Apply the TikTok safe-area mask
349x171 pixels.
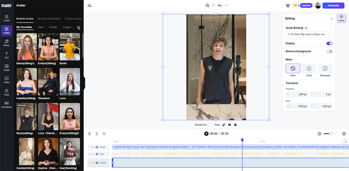[x=224, y=125]
